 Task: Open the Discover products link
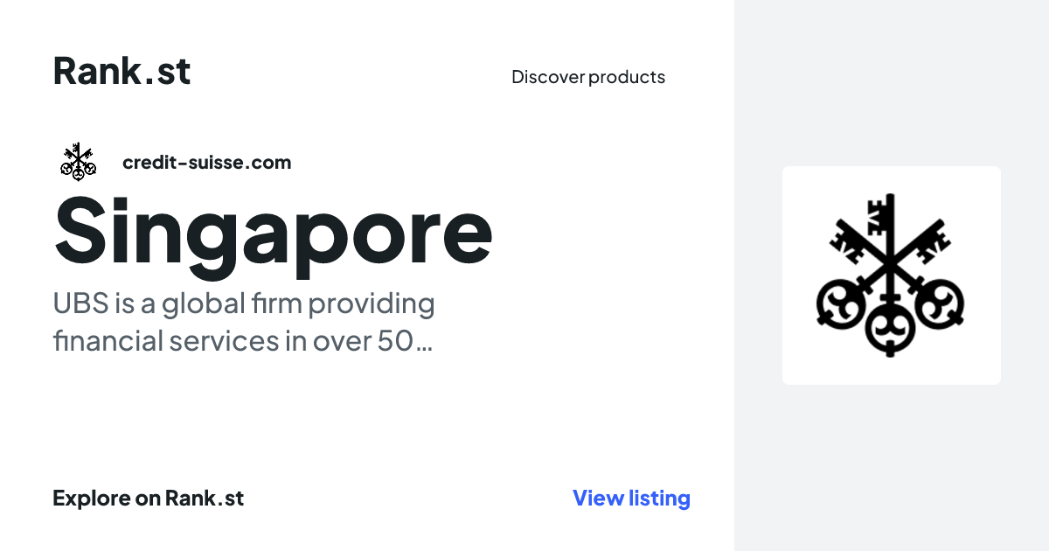588,77
